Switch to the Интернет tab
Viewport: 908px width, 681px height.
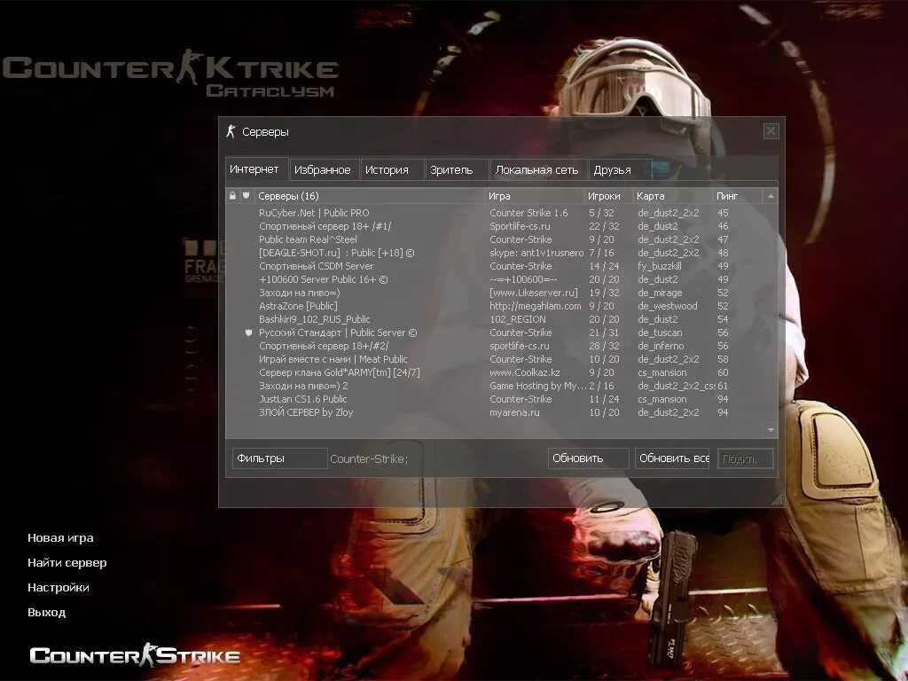pyautogui.click(x=254, y=169)
